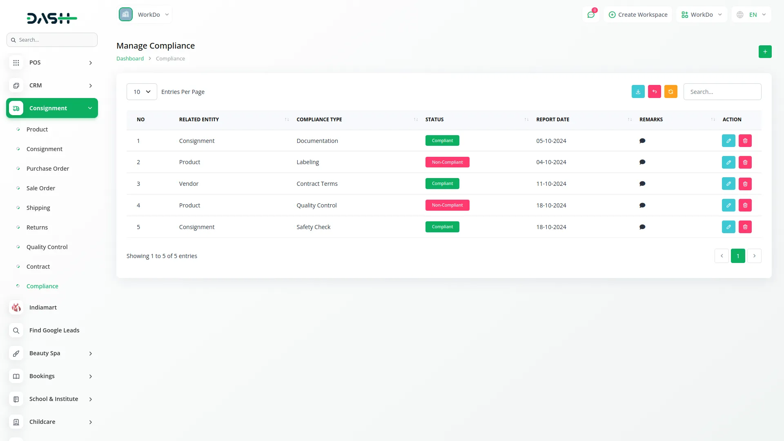
Task: Delete the Labeling compliance row
Action: pos(745,162)
